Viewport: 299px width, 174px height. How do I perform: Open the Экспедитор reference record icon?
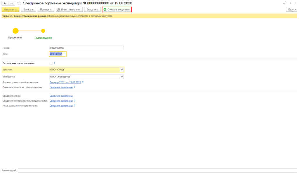pos(122,76)
